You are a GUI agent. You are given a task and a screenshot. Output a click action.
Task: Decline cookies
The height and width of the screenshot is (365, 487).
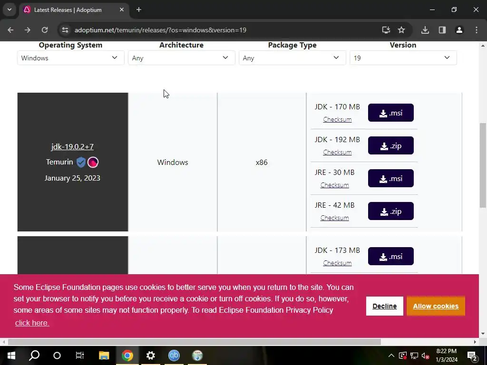384,306
